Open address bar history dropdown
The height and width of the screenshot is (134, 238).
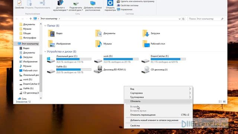click(x=179, y=19)
